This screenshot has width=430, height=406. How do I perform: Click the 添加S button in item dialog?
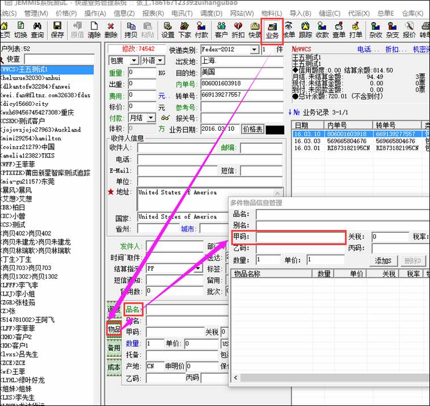point(383,260)
